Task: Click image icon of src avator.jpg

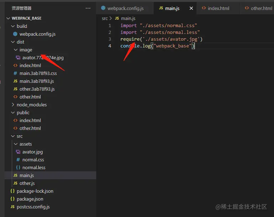Action: point(18,152)
